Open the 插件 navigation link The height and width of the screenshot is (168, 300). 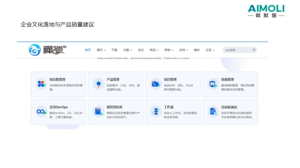[x=197, y=50]
